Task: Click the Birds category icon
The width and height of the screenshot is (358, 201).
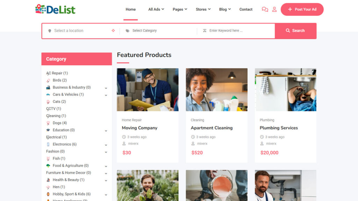Action: (48, 81)
